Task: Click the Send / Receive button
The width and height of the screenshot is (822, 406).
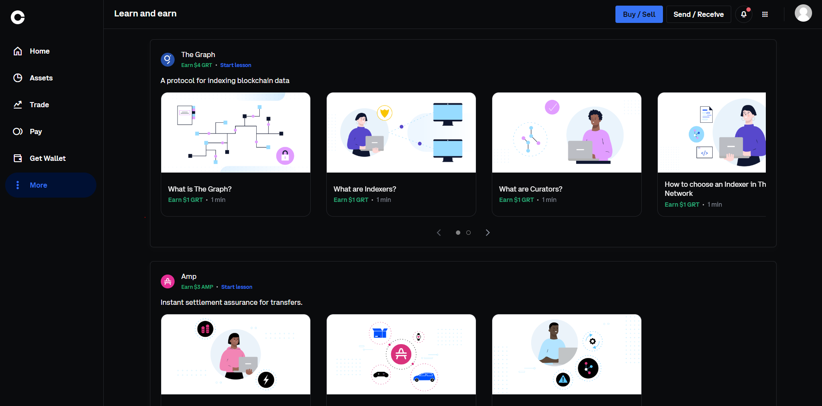Action: tap(698, 14)
